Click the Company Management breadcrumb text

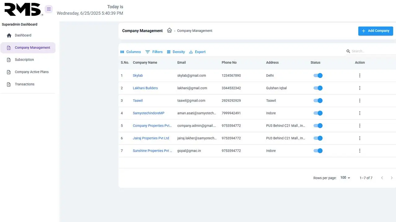pos(195,31)
